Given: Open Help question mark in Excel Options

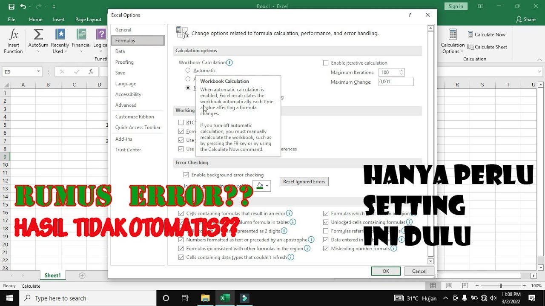Looking at the screenshot, I should [410, 15].
